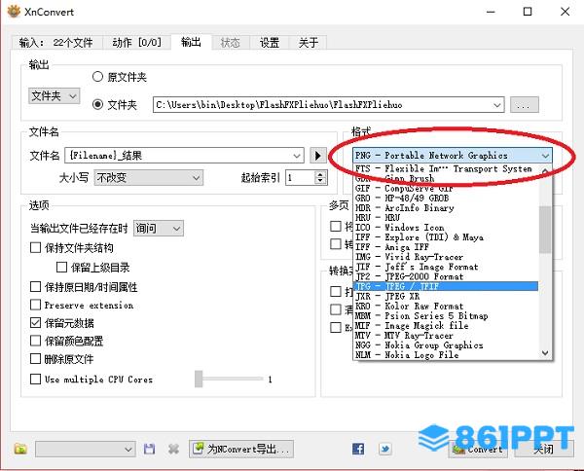Open the Twitter share icon
This screenshot has width=584, height=471.
[384, 449]
